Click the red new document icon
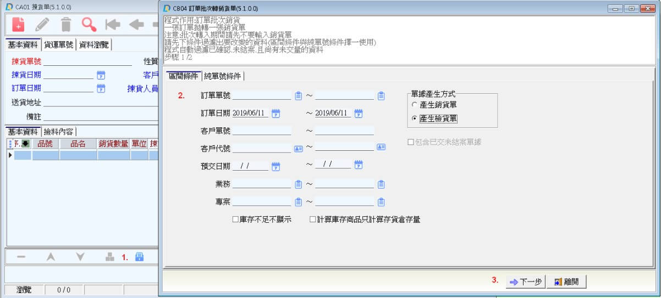This screenshot has width=661, height=298. 19,24
